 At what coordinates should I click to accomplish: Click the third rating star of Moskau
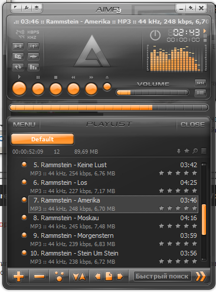click(178, 226)
